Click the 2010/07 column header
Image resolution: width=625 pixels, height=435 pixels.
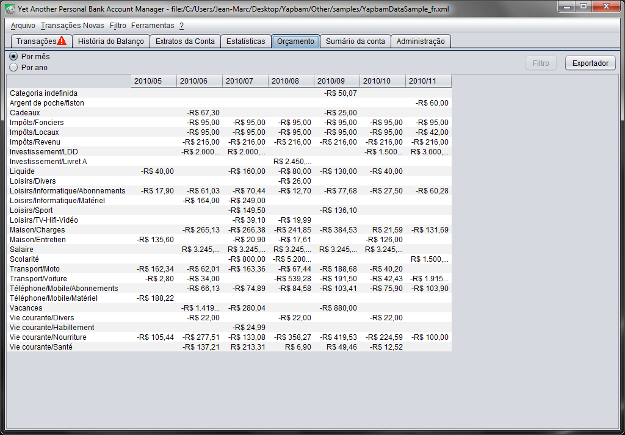coord(245,81)
